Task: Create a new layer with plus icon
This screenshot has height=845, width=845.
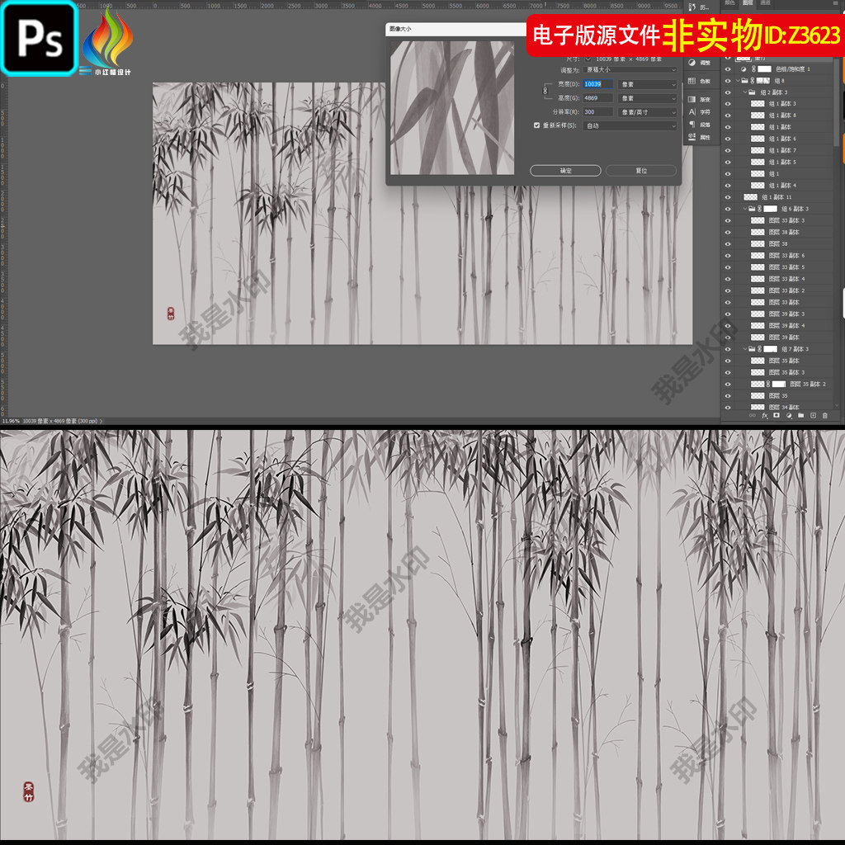Action: coord(813,416)
